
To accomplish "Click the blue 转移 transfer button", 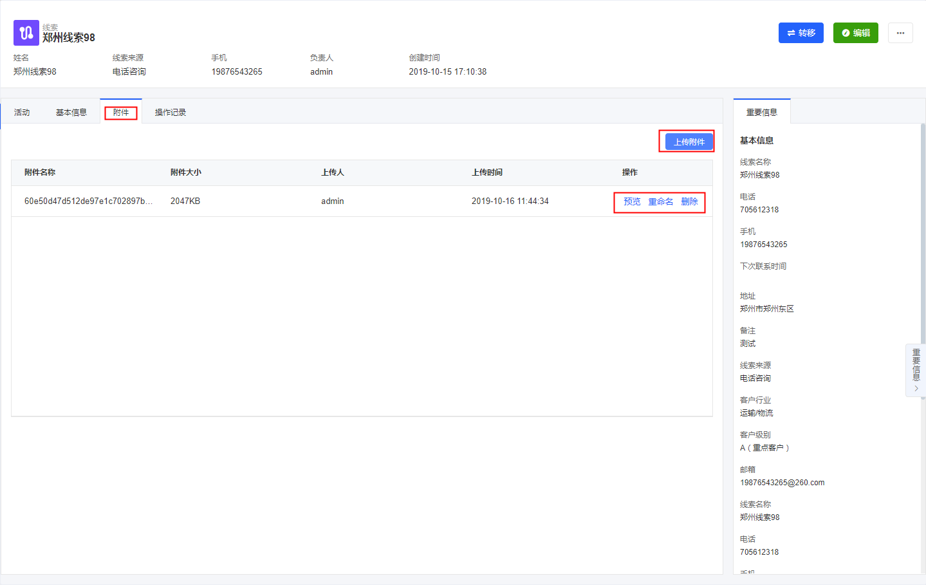I will pyautogui.click(x=801, y=33).
